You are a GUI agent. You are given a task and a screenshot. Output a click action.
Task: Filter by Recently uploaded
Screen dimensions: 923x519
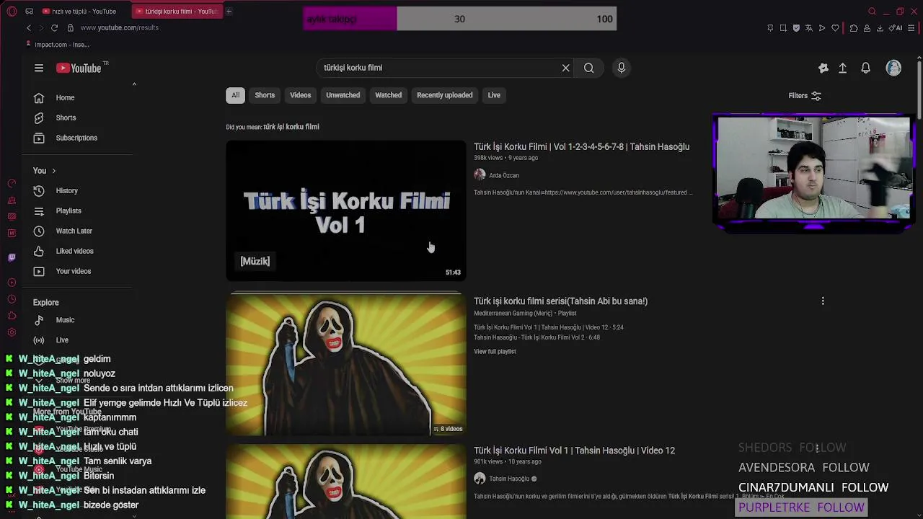click(445, 95)
